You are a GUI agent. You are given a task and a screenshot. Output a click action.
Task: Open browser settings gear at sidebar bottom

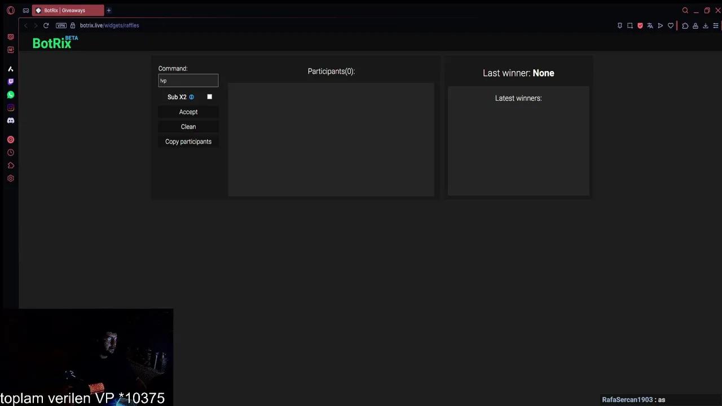coord(10,178)
